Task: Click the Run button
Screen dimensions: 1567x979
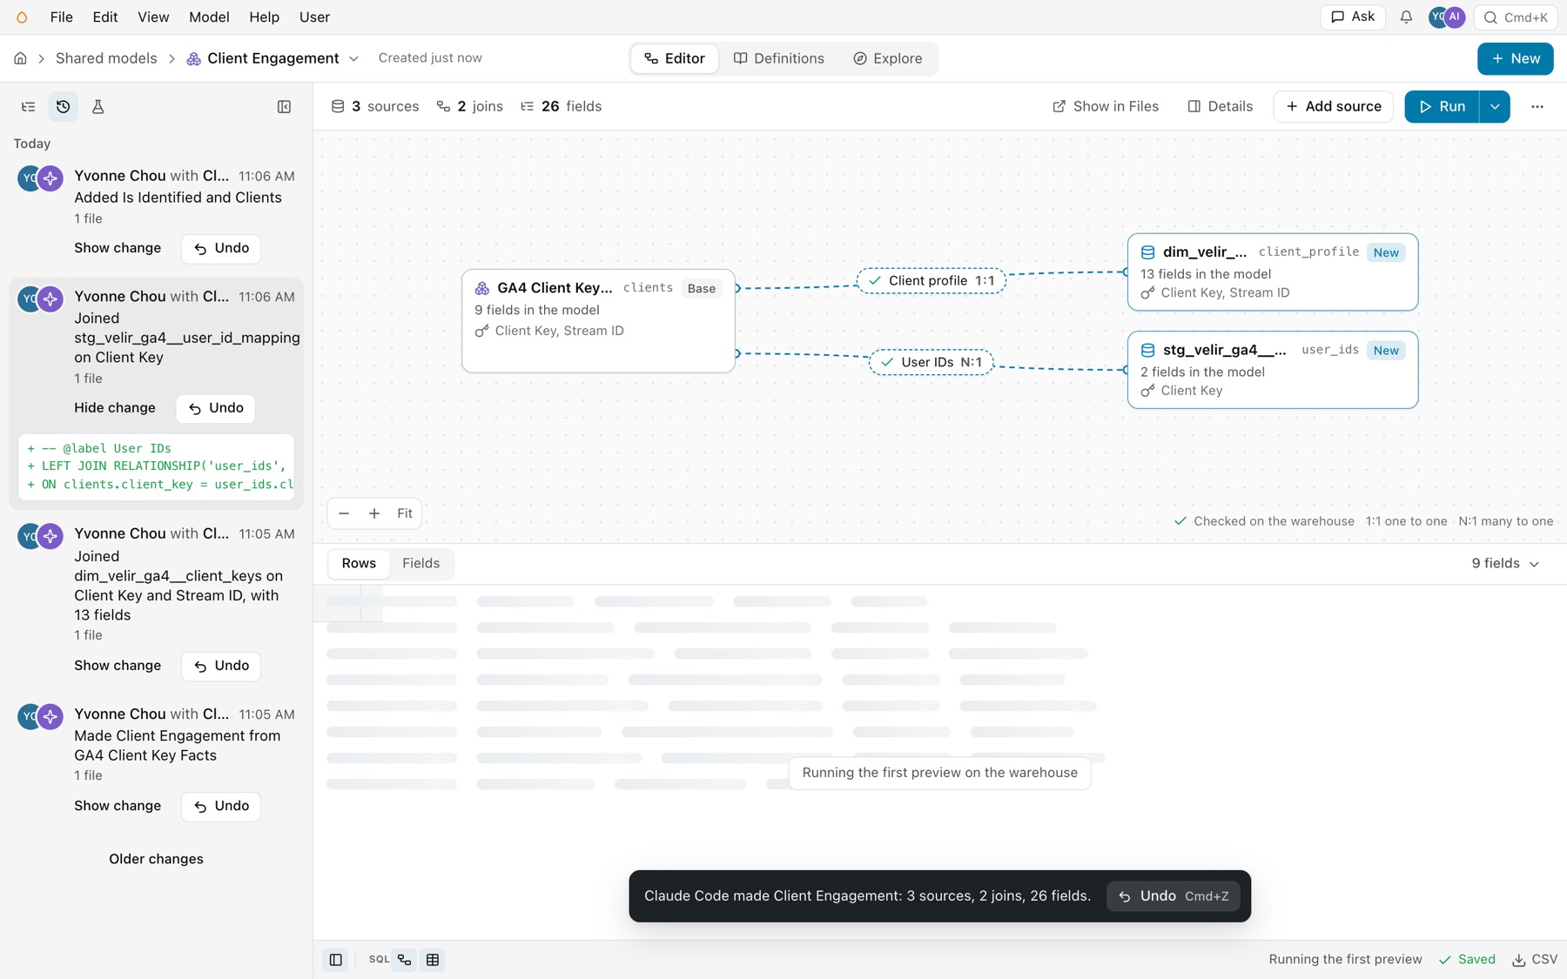Action: point(1442,107)
